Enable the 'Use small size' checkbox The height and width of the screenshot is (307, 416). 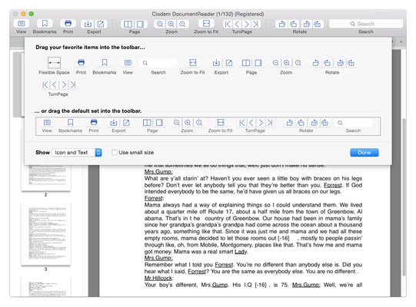click(x=115, y=153)
